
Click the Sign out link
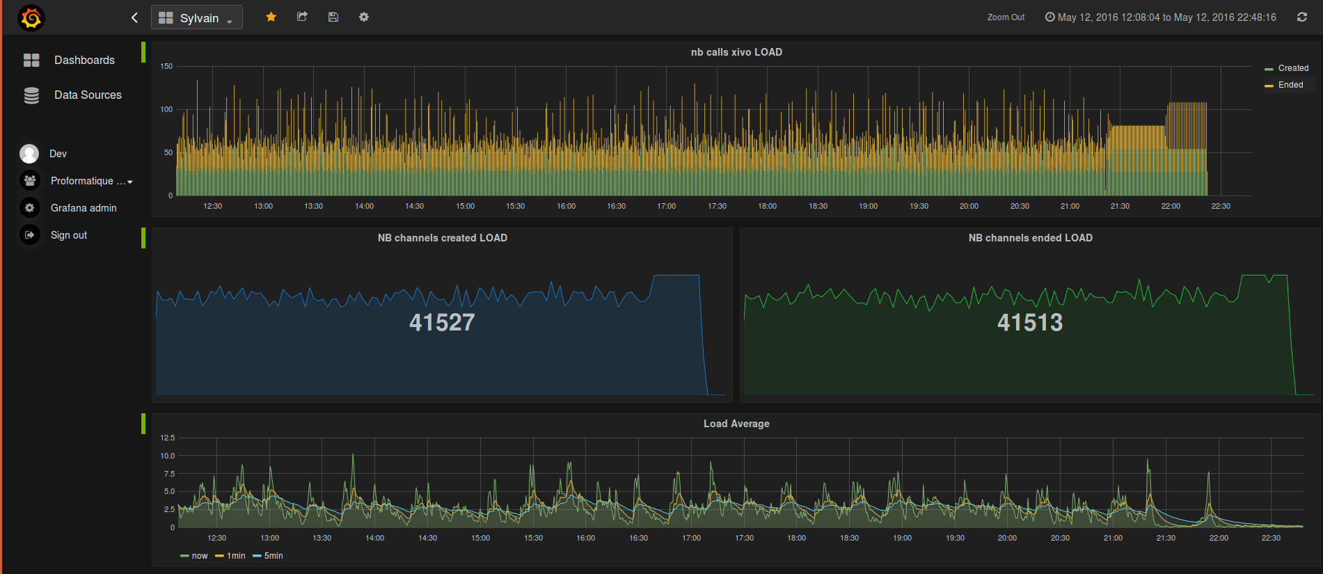(x=69, y=235)
